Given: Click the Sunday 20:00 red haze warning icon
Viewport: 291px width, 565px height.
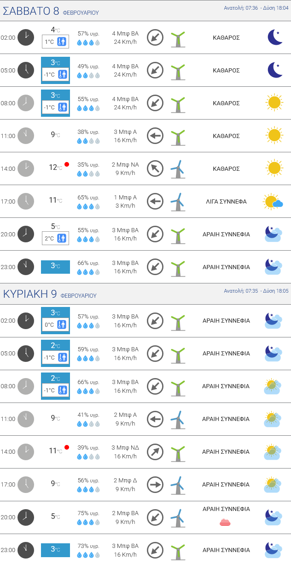Looking at the screenshot, I should pyautogui.click(x=225, y=522).
